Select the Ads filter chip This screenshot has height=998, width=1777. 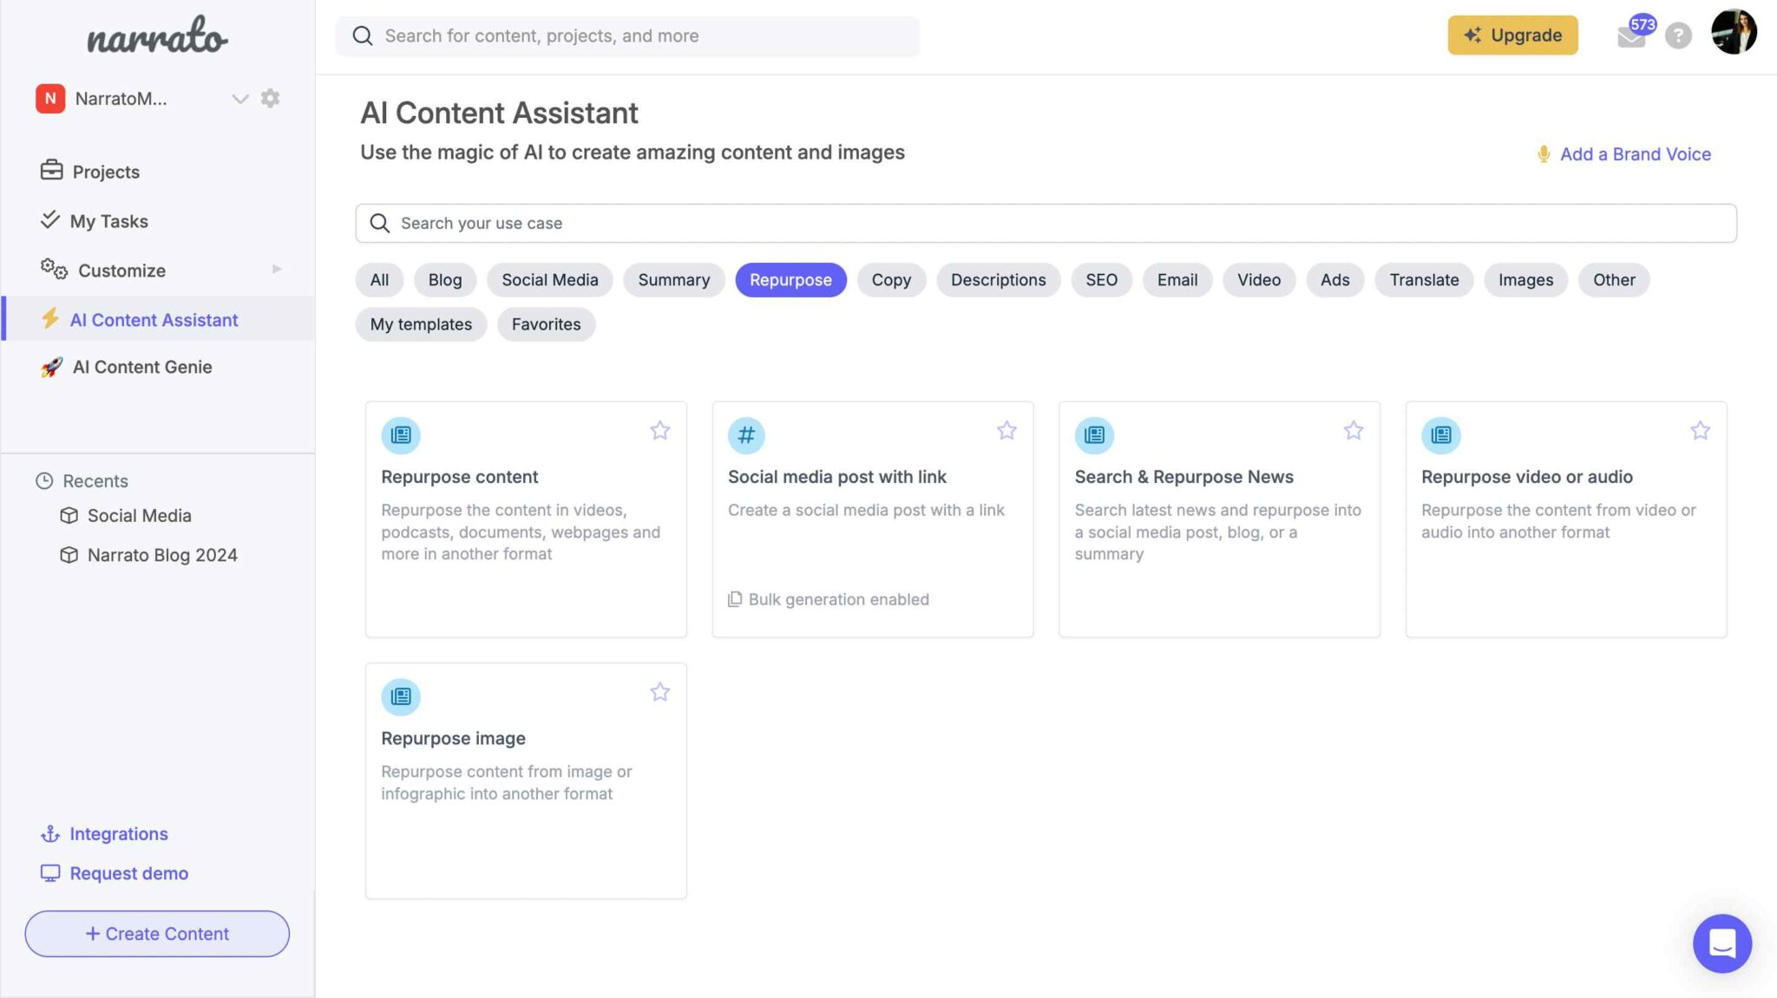[x=1334, y=279]
